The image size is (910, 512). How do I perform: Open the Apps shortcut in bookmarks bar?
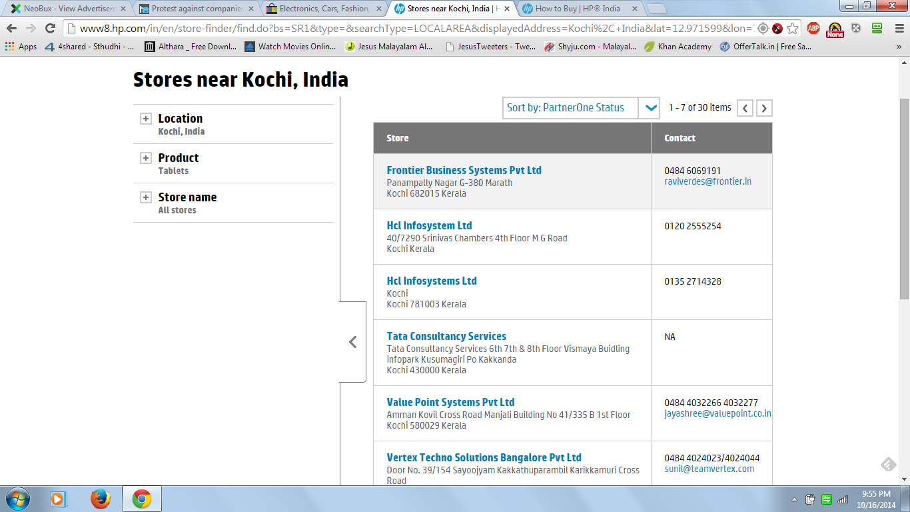[x=21, y=47]
